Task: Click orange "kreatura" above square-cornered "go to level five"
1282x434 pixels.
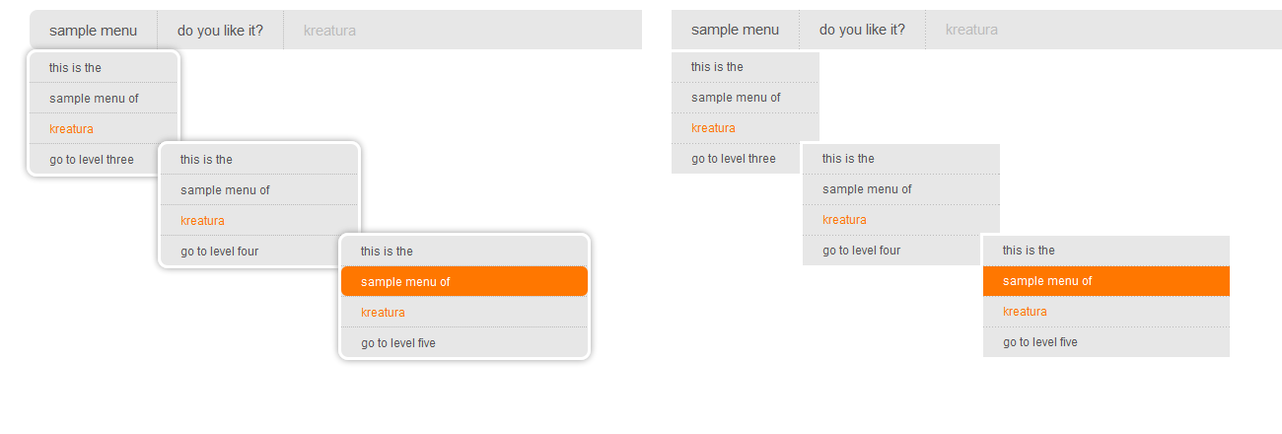Action: [x=1025, y=312]
